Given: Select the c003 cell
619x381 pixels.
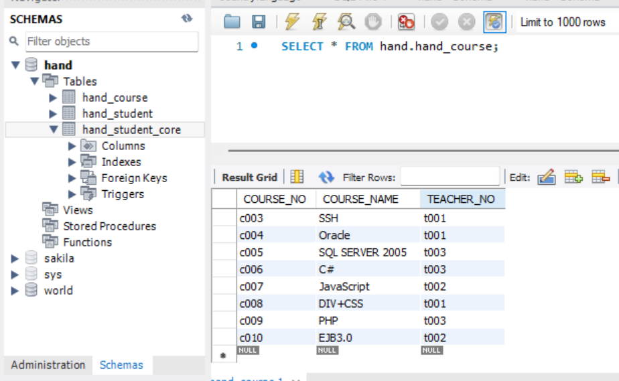Looking at the screenshot, I should [x=276, y=218].
